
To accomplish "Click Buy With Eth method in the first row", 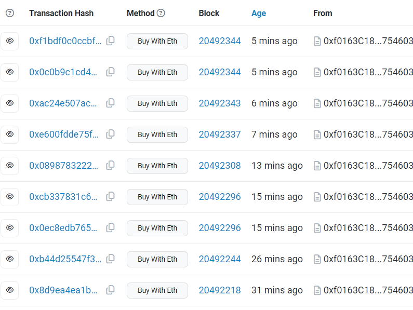I will [x=157, y=41].
